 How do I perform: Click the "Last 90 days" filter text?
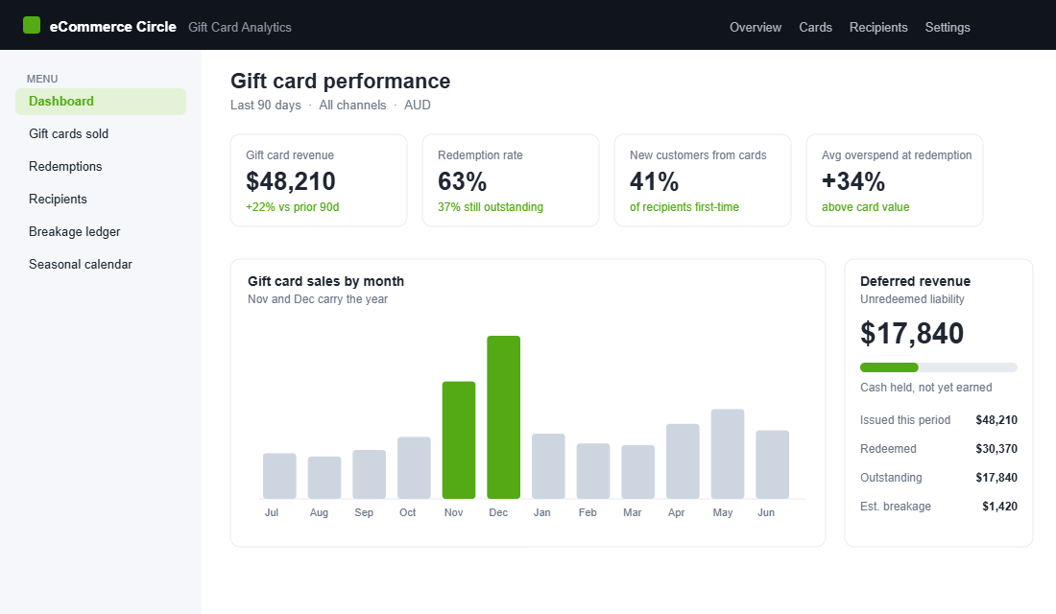tap(265, 105)
